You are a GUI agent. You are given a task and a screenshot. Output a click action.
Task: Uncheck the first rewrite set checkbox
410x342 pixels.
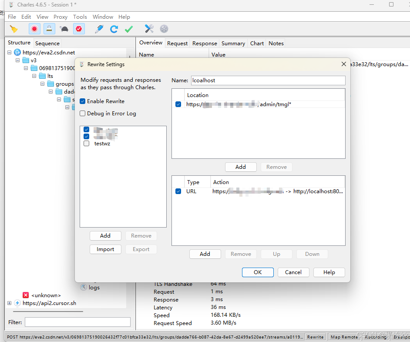86,129
